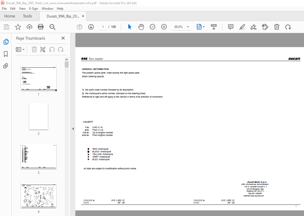Image resolution: width=304 pixels, height=216 pixels.
Task: Close the Page Thumbnails panel
Action: tap(63, 38)
